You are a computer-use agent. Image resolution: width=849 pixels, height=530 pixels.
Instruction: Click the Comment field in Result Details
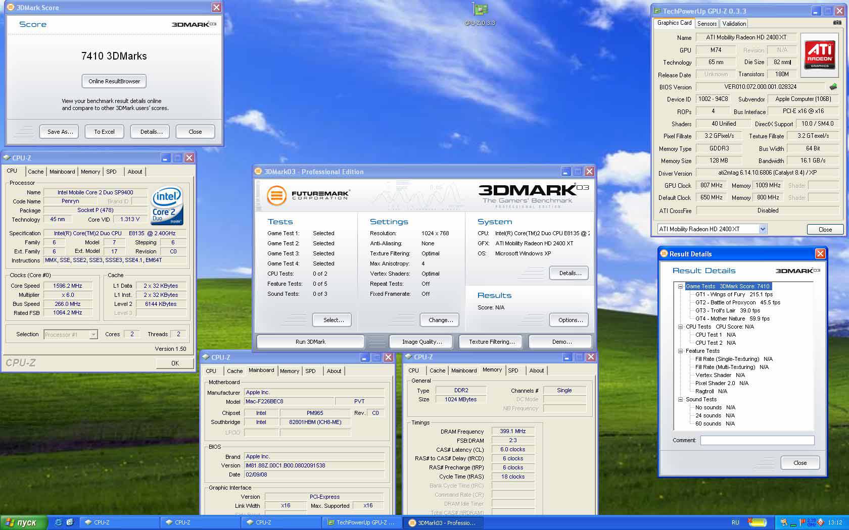(757, 440)
